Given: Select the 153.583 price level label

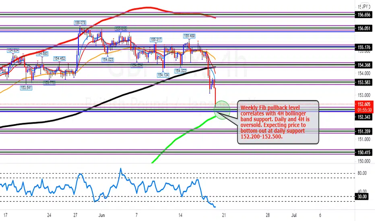Looking at the screenshot, I should pyautogui.click(x=364, y=82).
